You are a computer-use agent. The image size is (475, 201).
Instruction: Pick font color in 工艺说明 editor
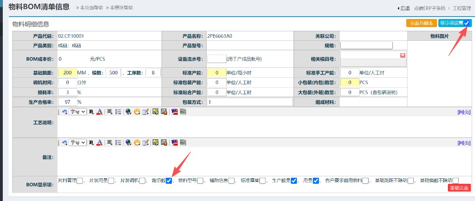click(x=99, y=112)
